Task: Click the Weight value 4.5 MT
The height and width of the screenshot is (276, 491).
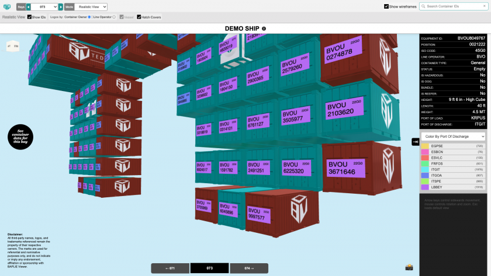Action: (x=479, y=111)
